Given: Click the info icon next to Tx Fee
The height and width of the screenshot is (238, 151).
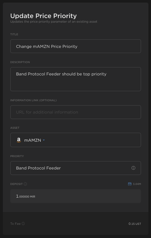Looking at the screenshot, I should click(23, 224).
